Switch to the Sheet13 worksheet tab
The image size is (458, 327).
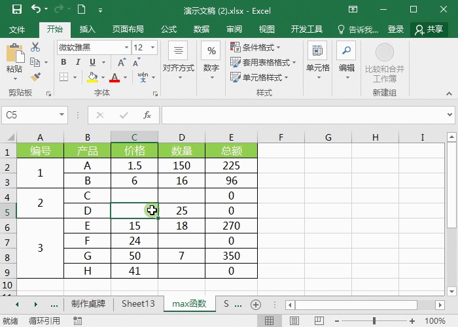tap(138, 304)
